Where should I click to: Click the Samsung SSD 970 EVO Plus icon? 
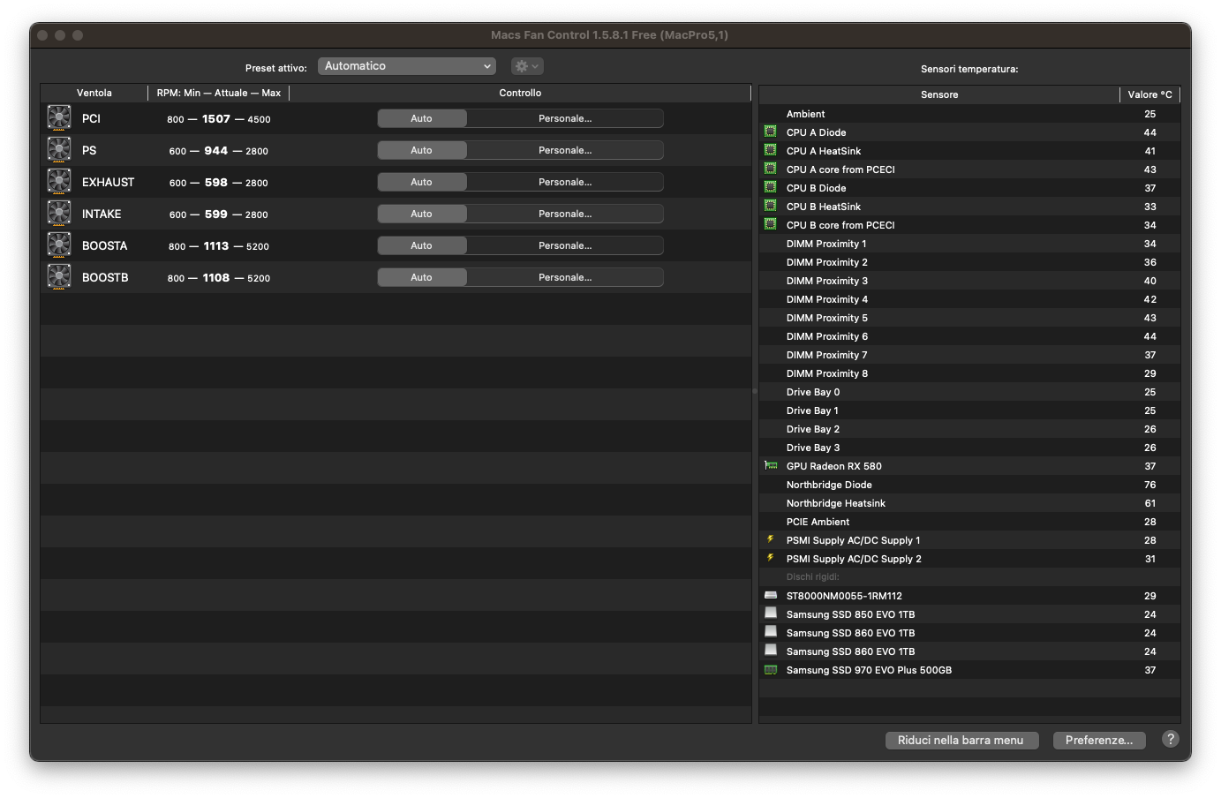[x=771, y=669]
